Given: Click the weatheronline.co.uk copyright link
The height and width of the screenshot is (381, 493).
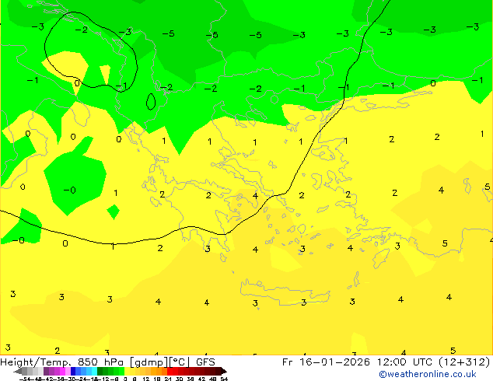Looking at the screenshot, I should 428,375.
